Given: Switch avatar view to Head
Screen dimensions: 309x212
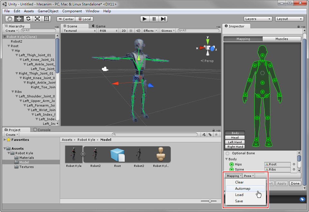Looking at the screenshot, I should tap(235, 138).
